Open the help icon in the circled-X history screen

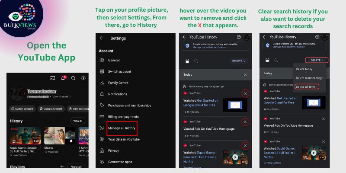(x=239, y=37)
